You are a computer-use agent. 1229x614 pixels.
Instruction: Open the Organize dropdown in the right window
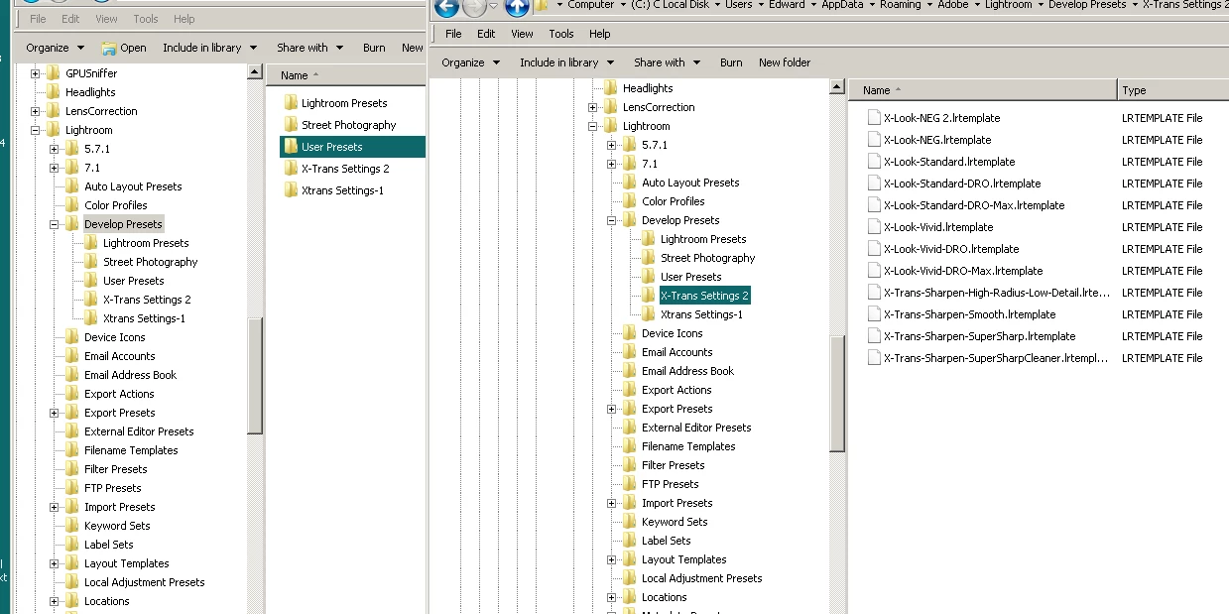[x=471, y=62]
